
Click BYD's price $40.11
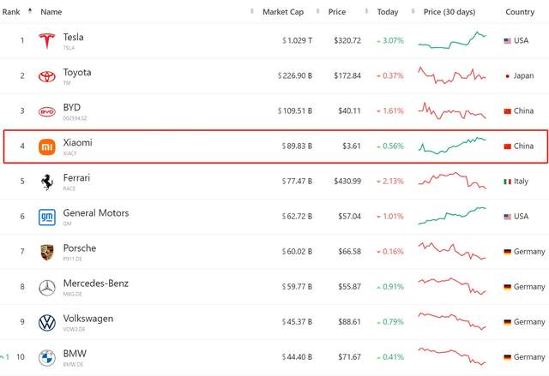point(349,111)
